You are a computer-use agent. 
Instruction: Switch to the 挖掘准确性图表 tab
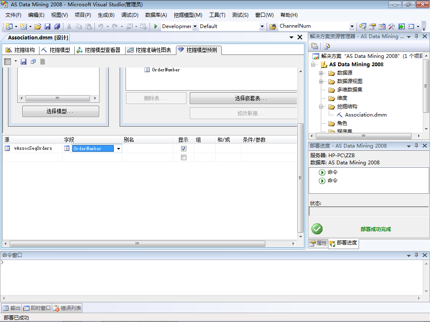pyautogui.click(x=149, y=50)
